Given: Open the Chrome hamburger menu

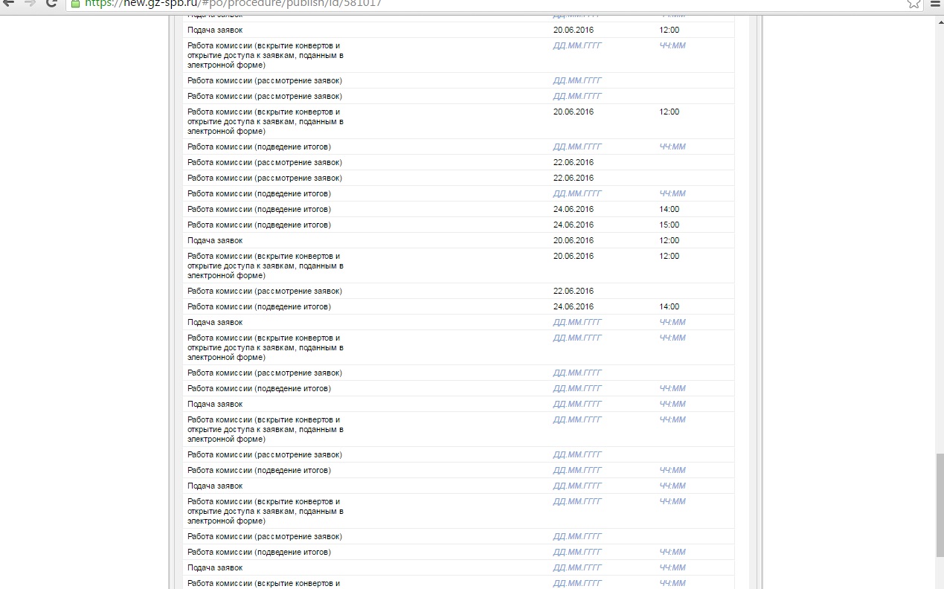Looking at the screenshot, I should pos(937,3).
